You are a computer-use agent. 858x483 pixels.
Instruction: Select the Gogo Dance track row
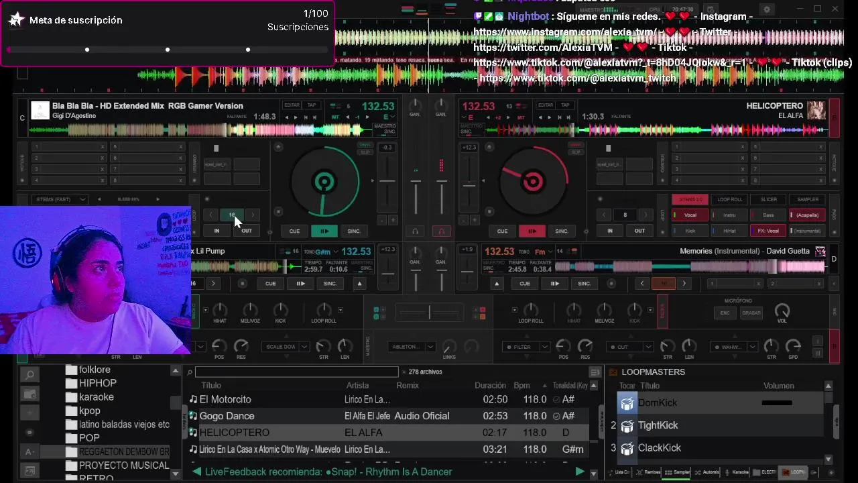(x=389, y=416)
